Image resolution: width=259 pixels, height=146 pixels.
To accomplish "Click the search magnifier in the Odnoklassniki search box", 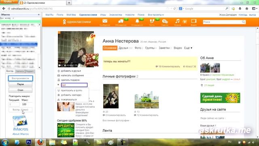I will pos(243,22).
